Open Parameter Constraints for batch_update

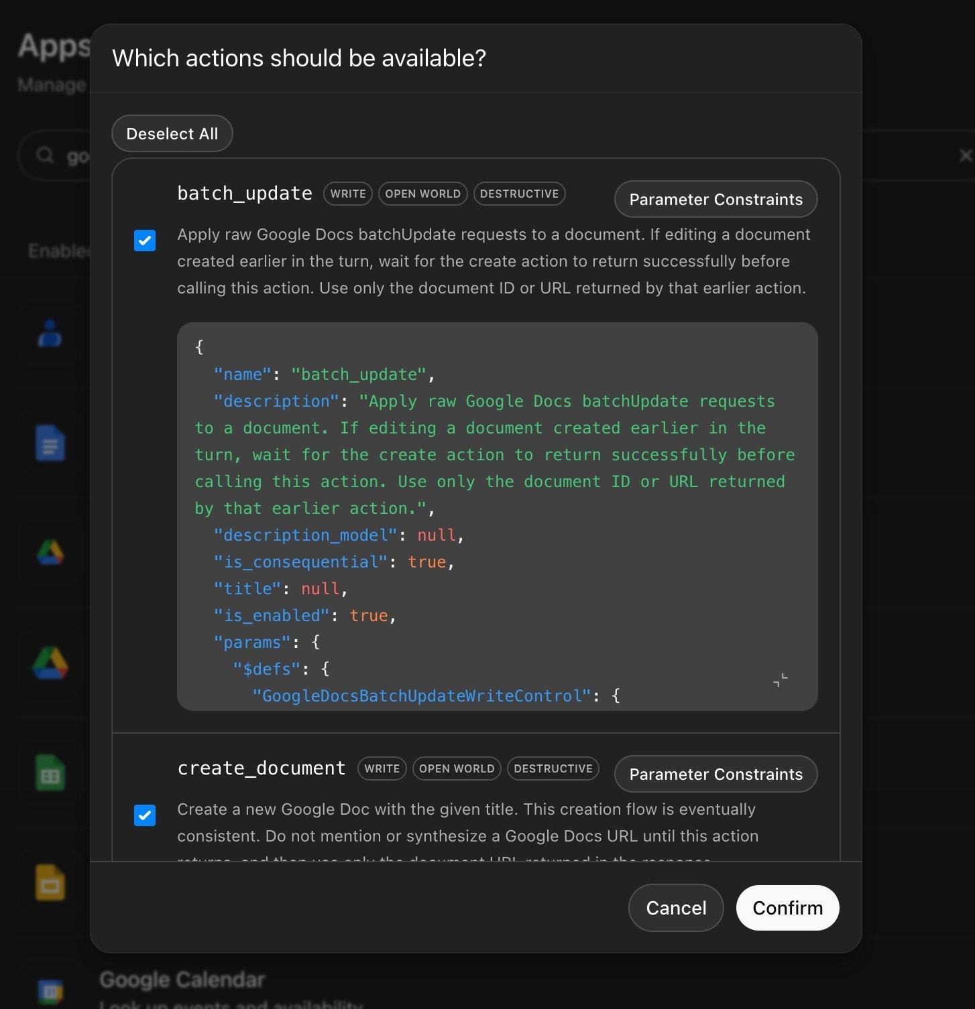pos(715,199)
